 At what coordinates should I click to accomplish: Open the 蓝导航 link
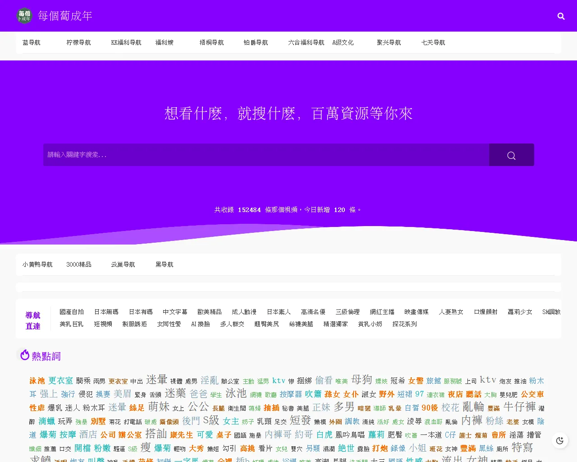coord(32,42)
